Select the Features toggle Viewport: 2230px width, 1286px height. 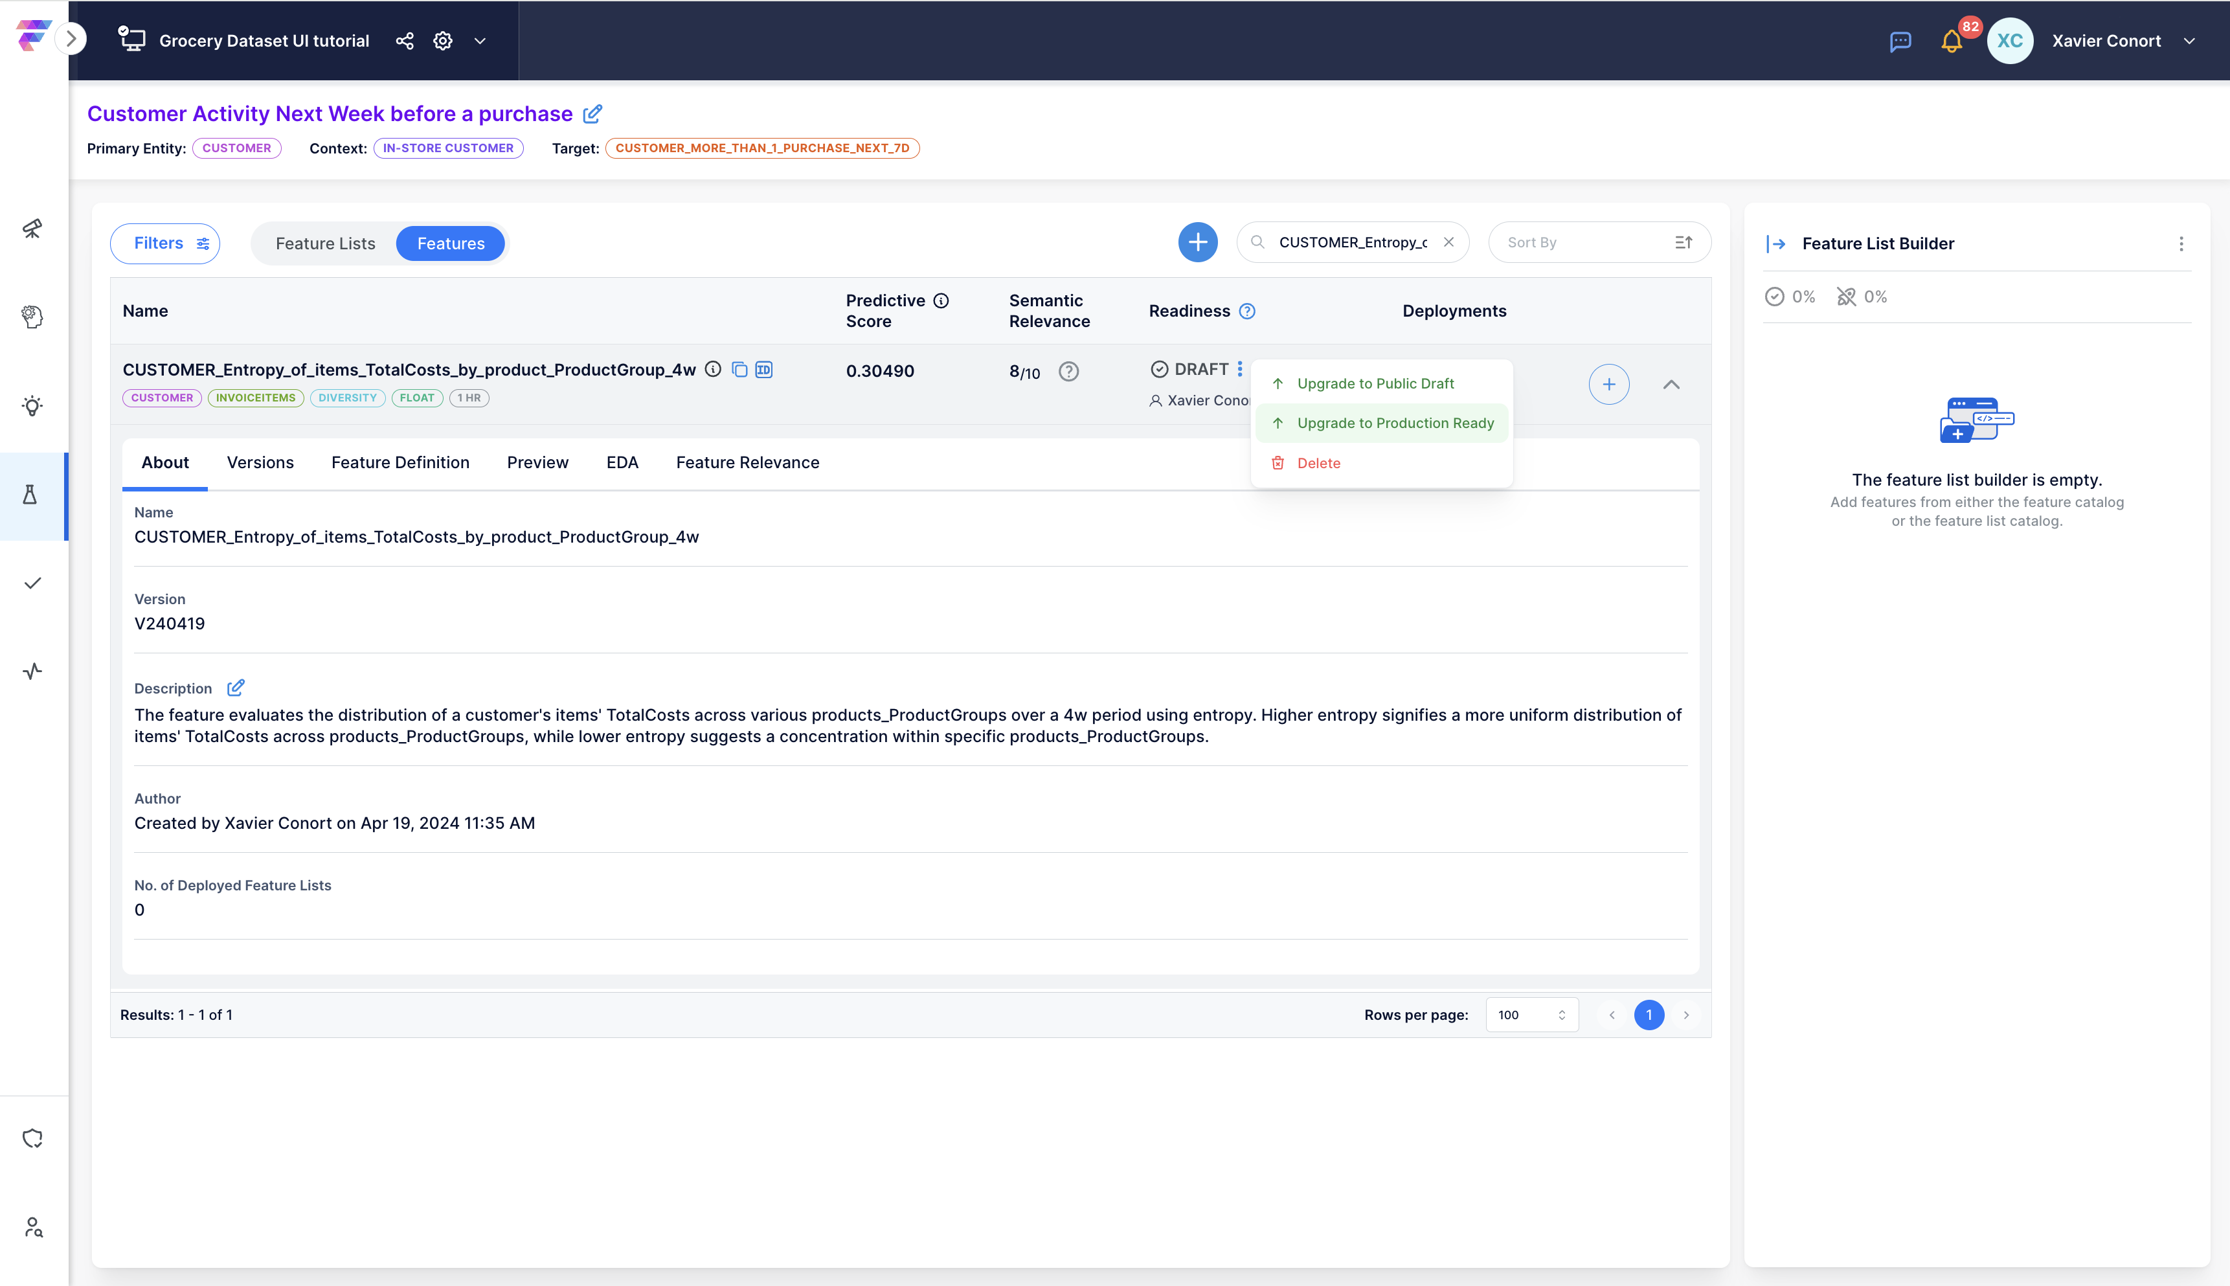coord(451,243)
